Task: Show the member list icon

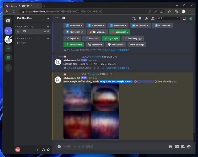Action: coord(153,19)
